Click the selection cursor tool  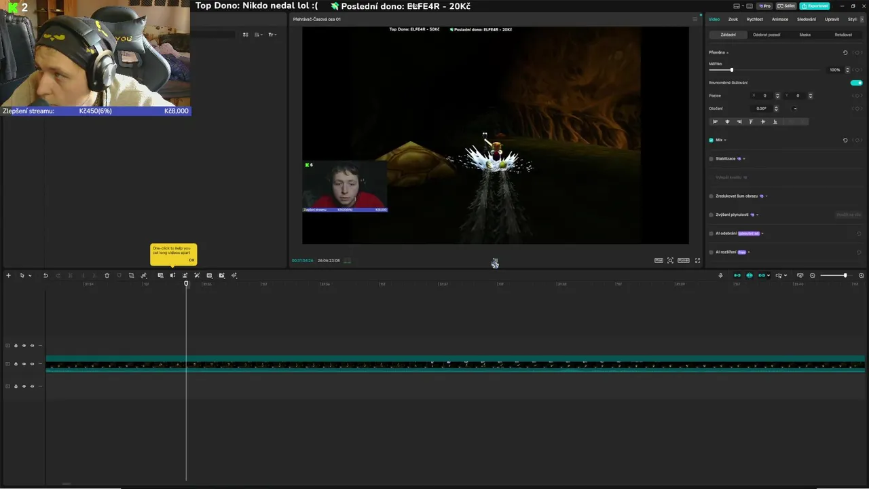click(x=22, y=275)
